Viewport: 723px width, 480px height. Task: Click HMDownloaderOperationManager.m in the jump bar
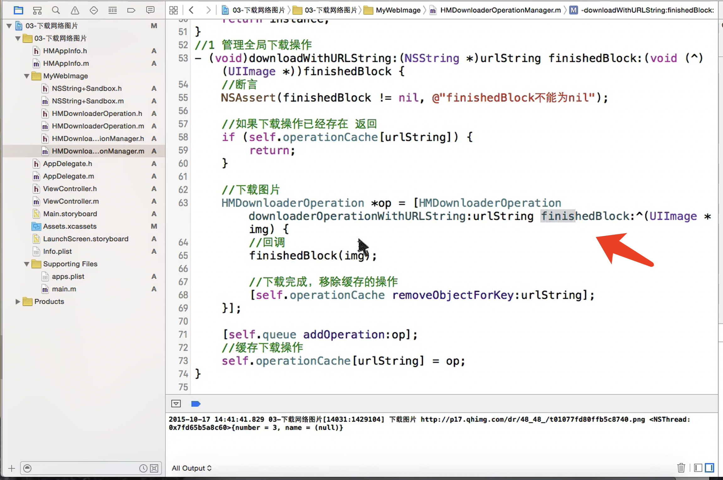(500, 10)
